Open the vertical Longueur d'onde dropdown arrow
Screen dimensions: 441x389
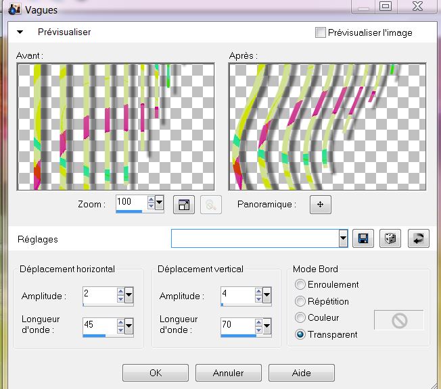[x=266, y=326]
